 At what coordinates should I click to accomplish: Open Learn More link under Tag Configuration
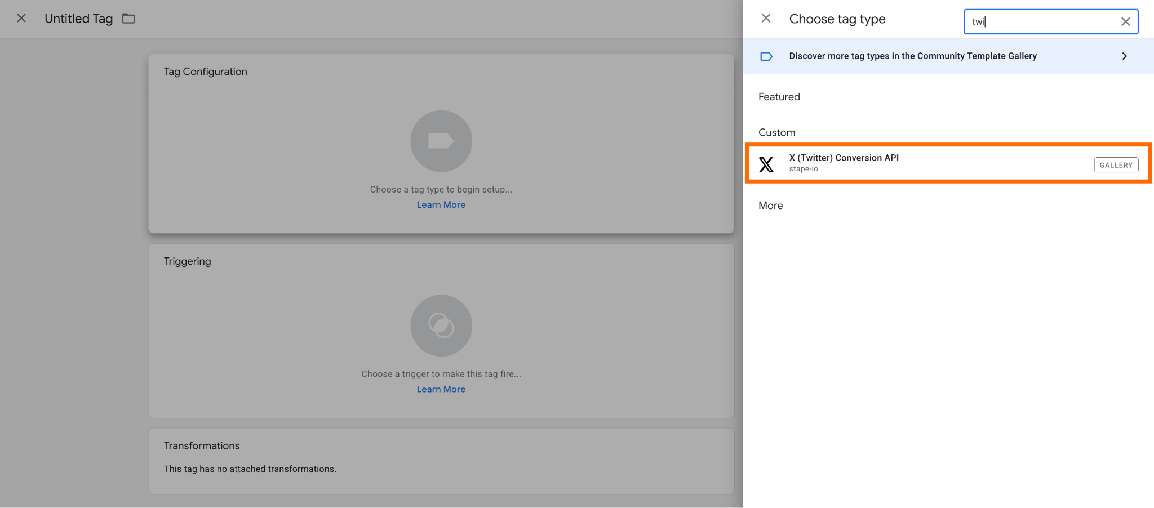[x=441, y=205]
